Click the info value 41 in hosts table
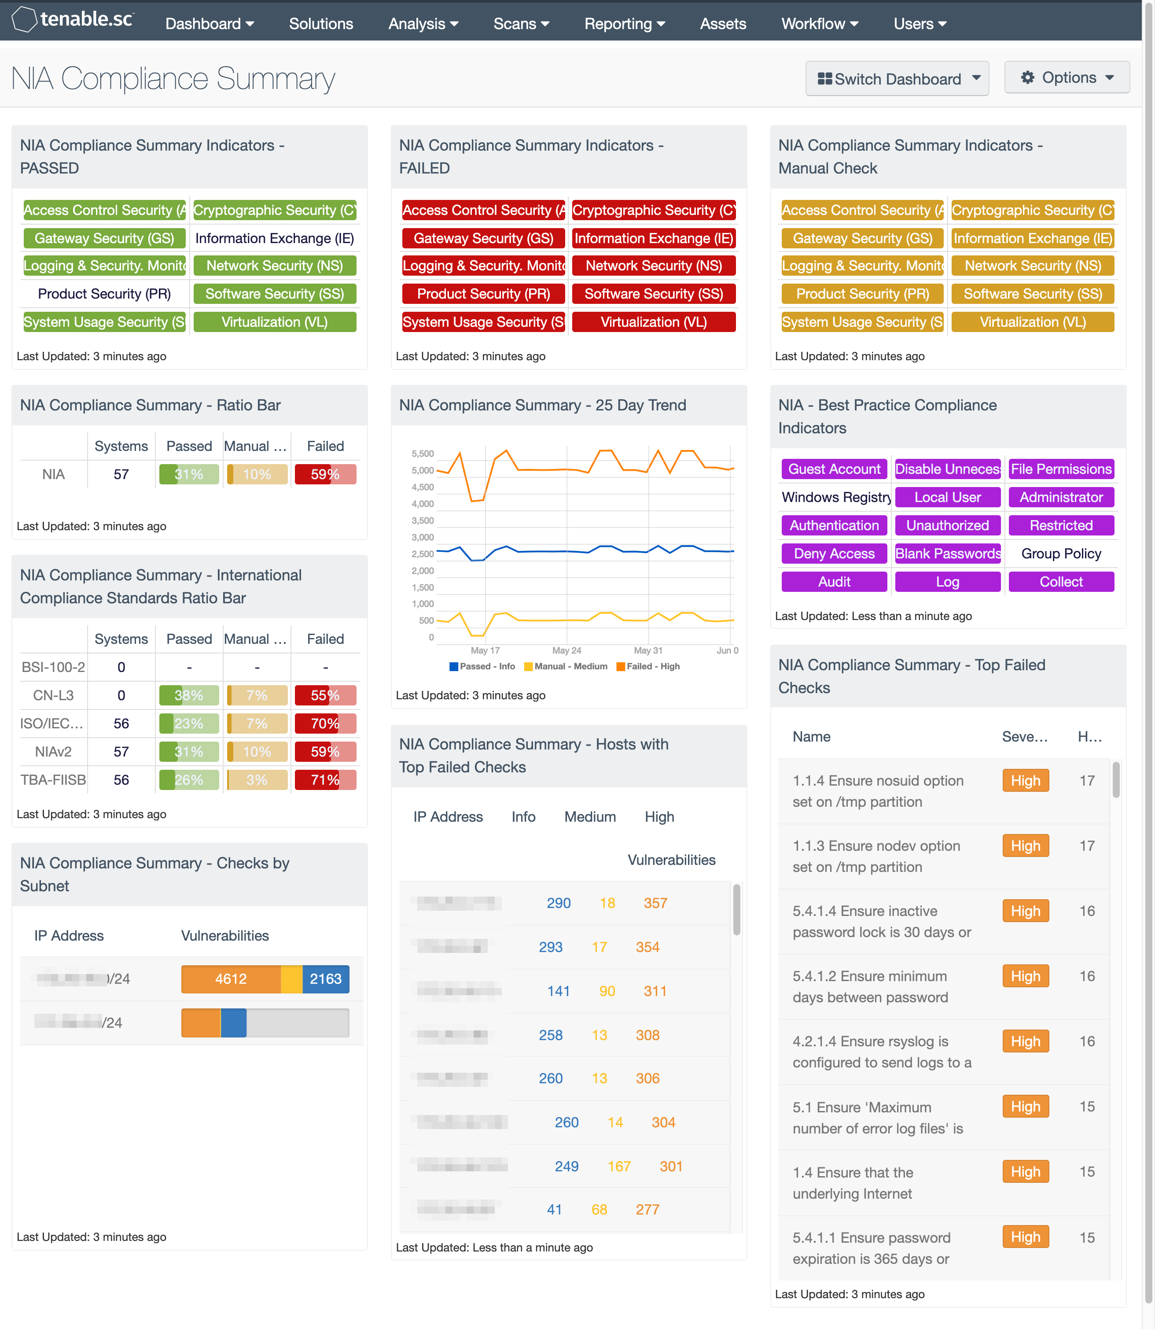Screen dimensions: 1155x1329 [x=554, y=1211]
